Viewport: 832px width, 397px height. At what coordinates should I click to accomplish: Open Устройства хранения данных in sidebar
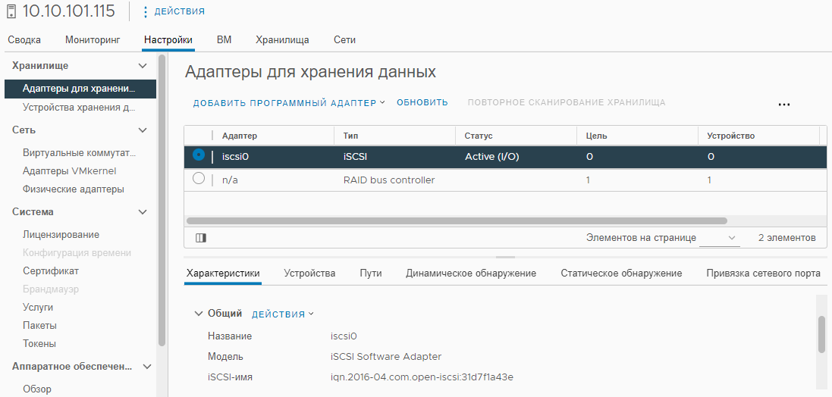[x=79, y=108]
